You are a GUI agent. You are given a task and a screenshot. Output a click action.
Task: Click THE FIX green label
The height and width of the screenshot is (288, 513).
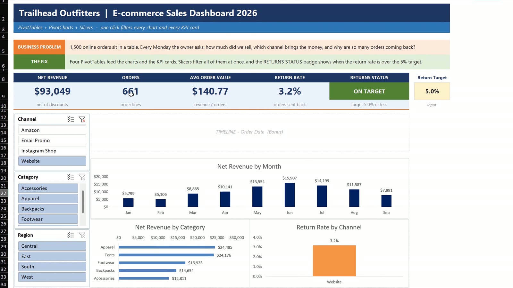pos(39,62)
